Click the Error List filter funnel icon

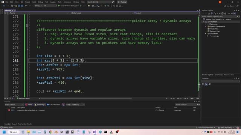(63, 105)
